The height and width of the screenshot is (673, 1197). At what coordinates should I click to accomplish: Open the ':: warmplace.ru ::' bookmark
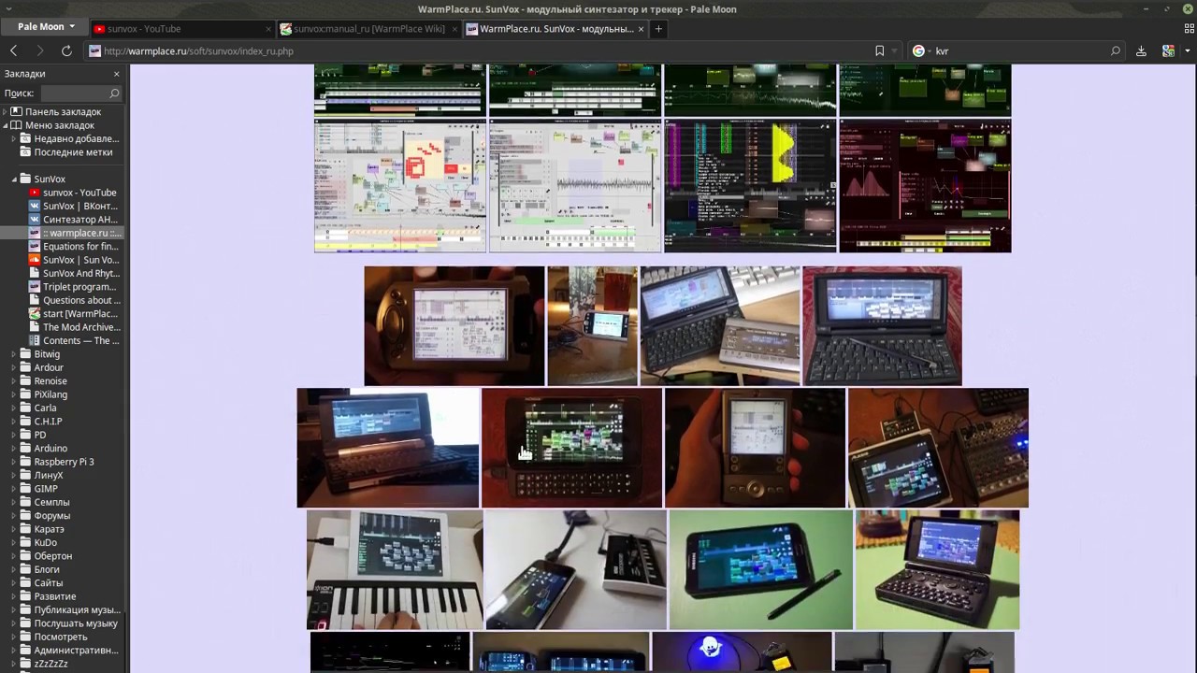[73, 234]
